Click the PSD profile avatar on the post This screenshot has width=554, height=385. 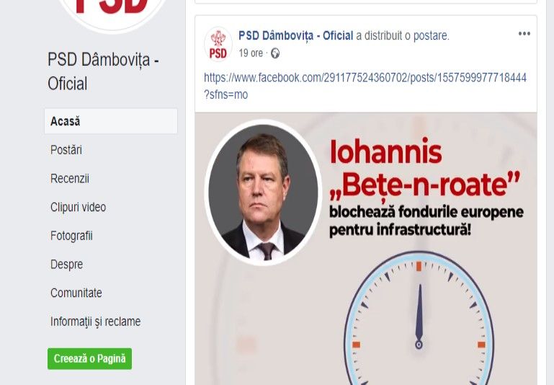(x=218, y=45)
